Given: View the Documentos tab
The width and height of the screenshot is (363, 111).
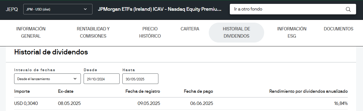Looking at the screenshot, I should click(338, 29).
